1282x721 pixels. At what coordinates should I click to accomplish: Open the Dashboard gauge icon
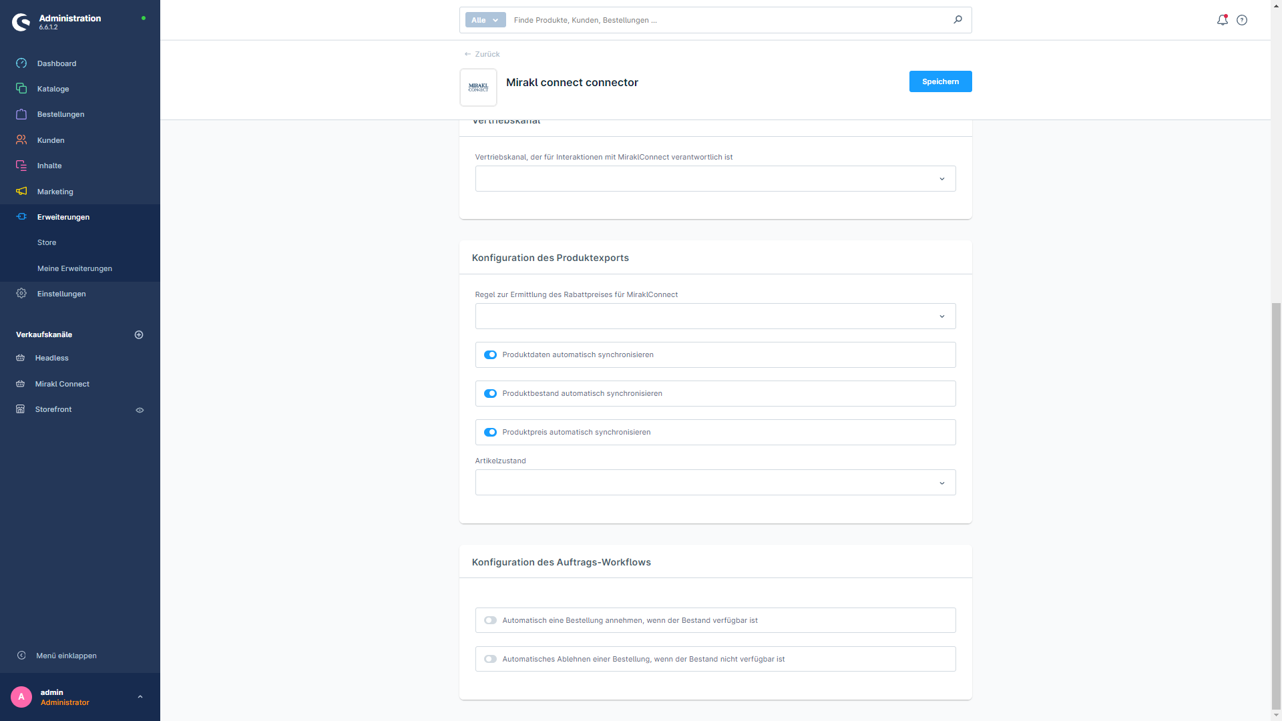(21, 63)
